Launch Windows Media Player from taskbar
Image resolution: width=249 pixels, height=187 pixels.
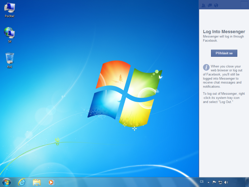51,182
